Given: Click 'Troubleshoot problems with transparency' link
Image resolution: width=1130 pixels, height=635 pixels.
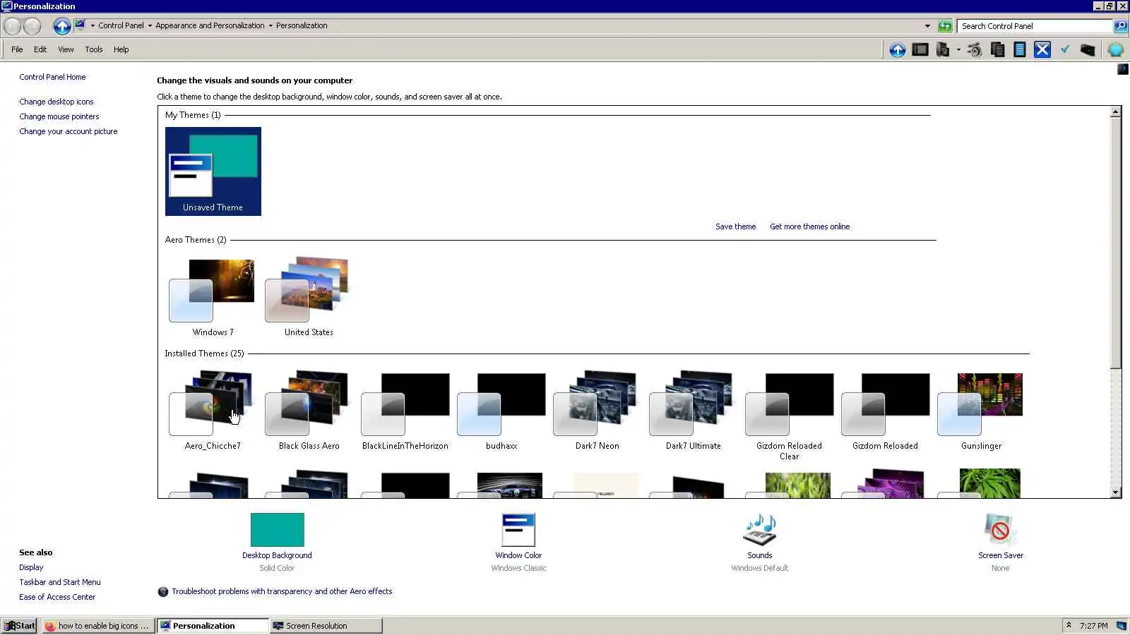Looking at the screenshot, I should click(x=282, y=591).
